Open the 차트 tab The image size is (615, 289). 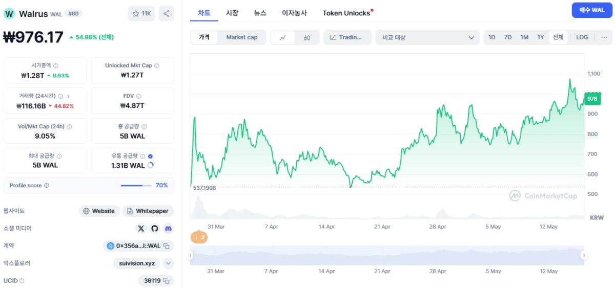[x=204, y=13]
